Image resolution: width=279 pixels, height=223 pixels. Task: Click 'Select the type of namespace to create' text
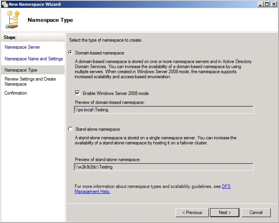click(x=106, y=40)
